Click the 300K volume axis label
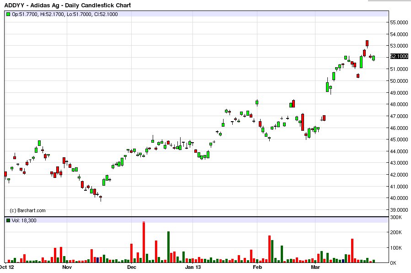Screen dimensions: 411x273 click(x=396, y=217)
